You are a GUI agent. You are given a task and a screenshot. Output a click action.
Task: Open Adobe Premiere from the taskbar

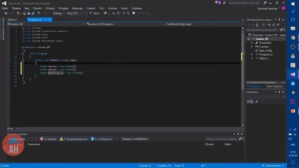pos(293,102)
